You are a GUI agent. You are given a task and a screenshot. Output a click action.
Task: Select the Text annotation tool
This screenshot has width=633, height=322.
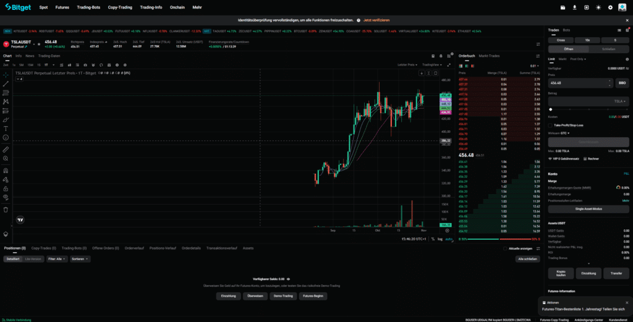click(6, 128)
